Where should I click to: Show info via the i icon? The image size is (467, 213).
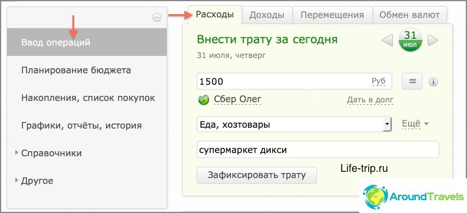(x=433, y=82)
